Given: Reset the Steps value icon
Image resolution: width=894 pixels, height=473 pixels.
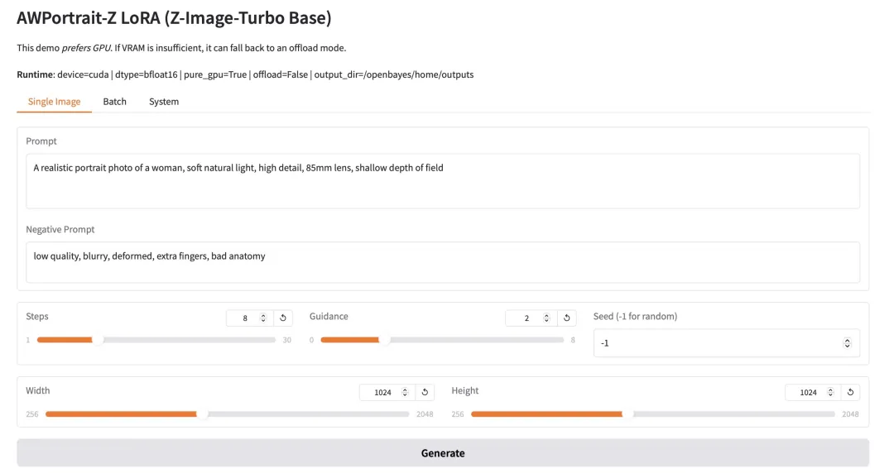Looking at the screenshot, I should tap(283, 318).
